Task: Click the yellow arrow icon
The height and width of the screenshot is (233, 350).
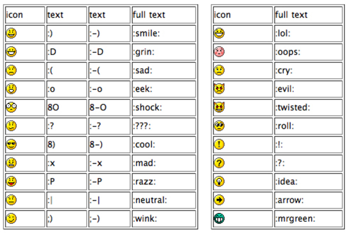Action: [x=219, y=200]
